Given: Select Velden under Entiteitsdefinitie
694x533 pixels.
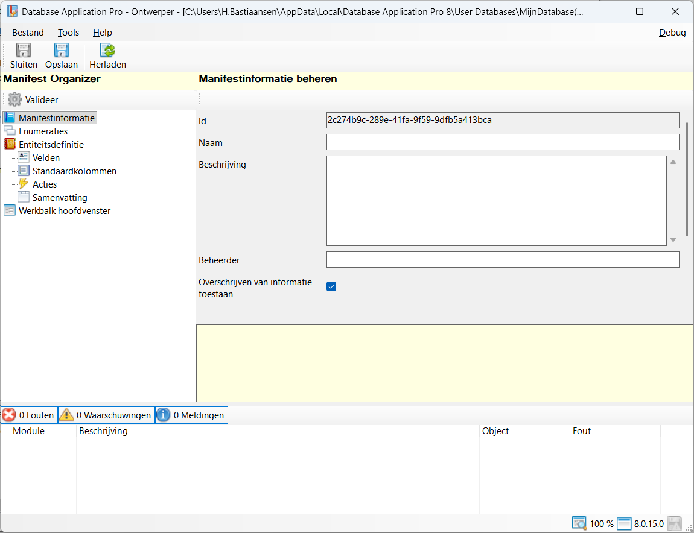Looking at the screenshot, I should point(46,158).
